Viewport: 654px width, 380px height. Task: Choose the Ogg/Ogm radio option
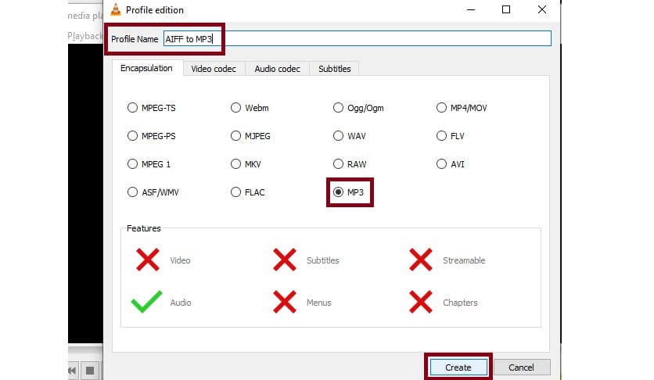click(x=339, y=108)
